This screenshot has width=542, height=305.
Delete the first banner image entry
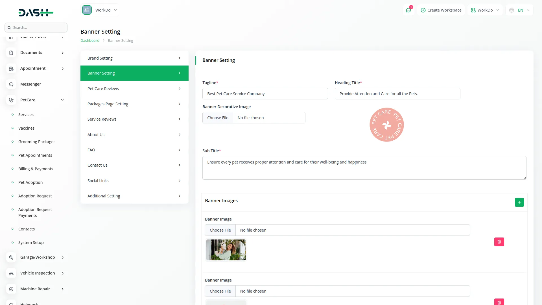click(499, 242)
